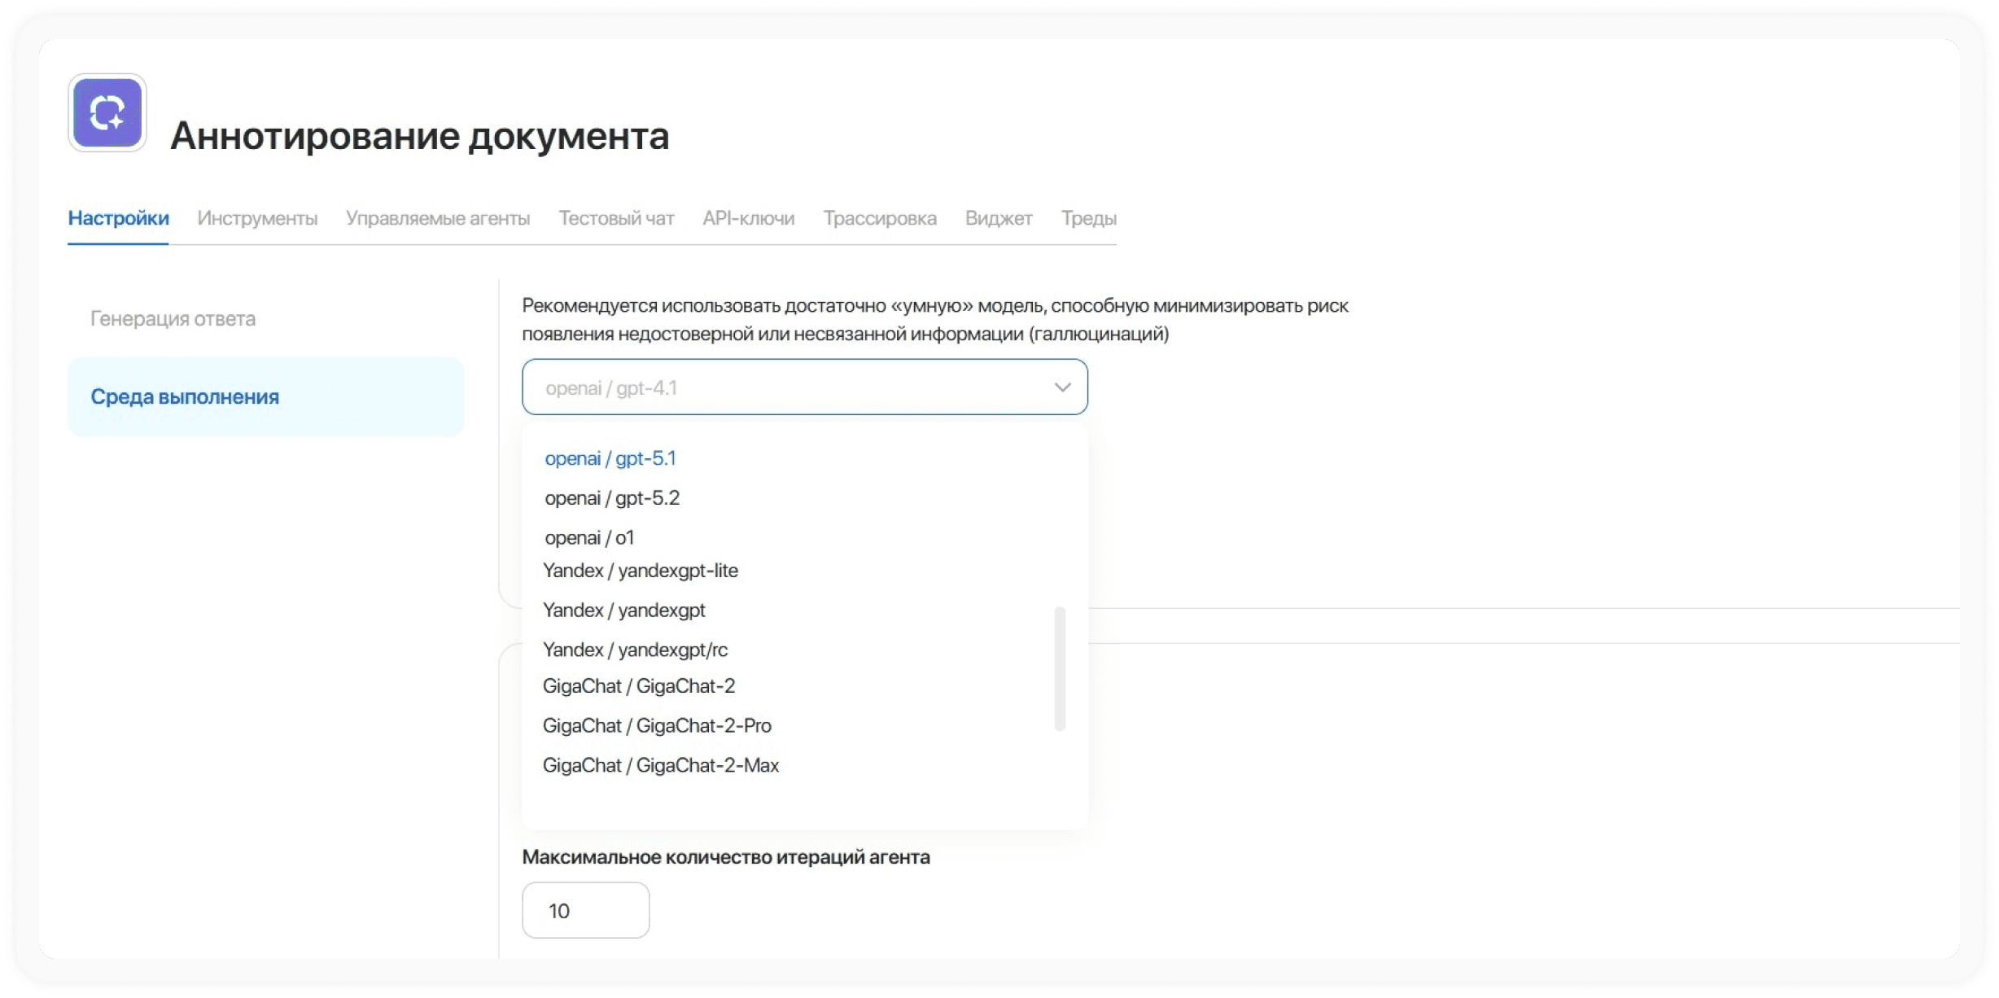
Task: Open the Тестовый чат tab
Action: (x=616, y=218)
